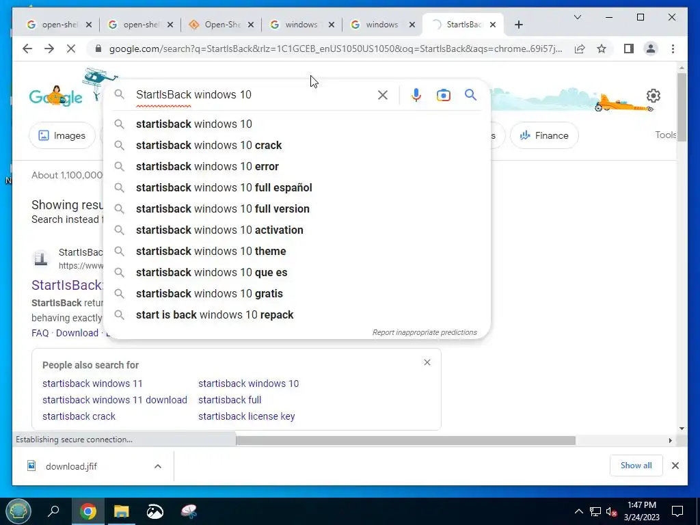Go forward using the browser forward arrow
Viewport: 700px width, 525px height.
49,49
